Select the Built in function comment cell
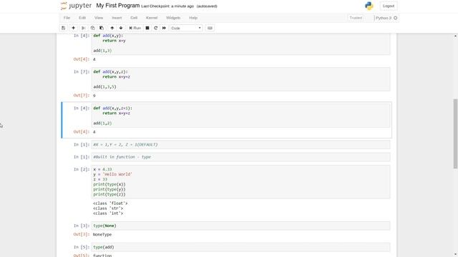458x257 pixels. [240, 157]
